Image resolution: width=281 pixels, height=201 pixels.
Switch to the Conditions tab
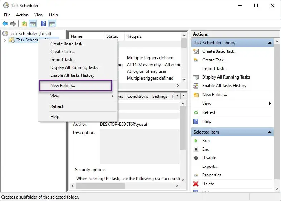[138, 96]
